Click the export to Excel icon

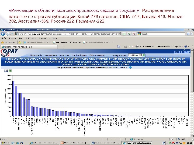pyautogui.click(x=10, y=71)
